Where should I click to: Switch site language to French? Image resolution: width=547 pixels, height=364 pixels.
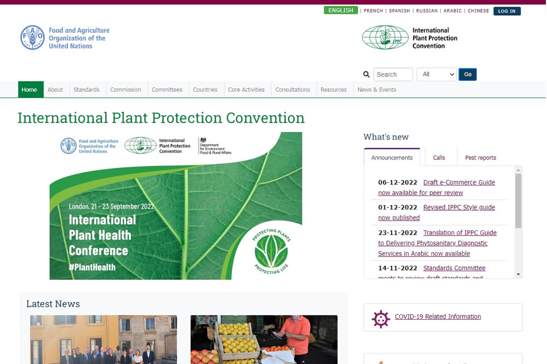click(x=373, y=11)
